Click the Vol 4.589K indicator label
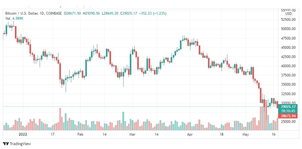The image size is (302, 149). [x=14, y=18]
